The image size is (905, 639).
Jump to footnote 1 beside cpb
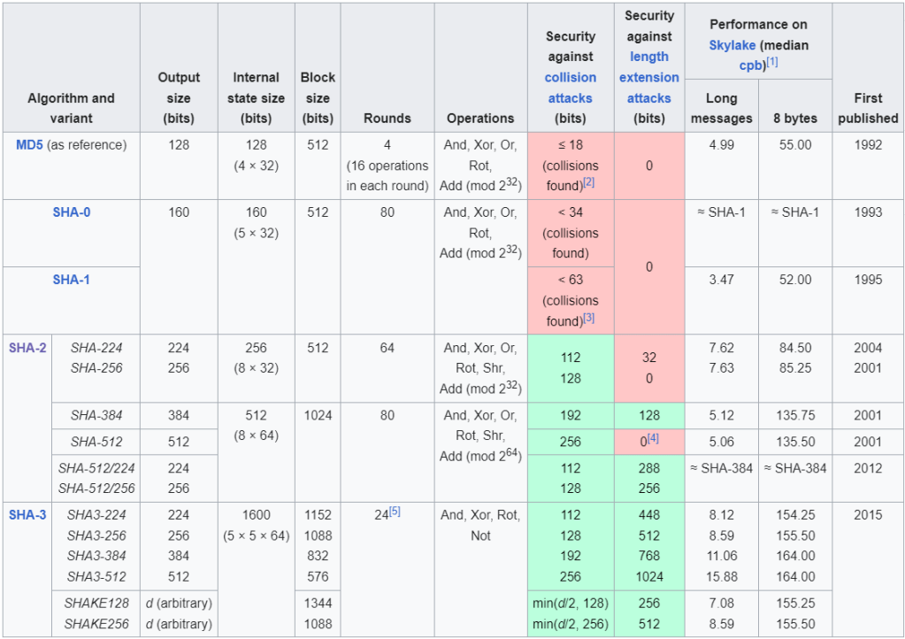pos(771,61)
